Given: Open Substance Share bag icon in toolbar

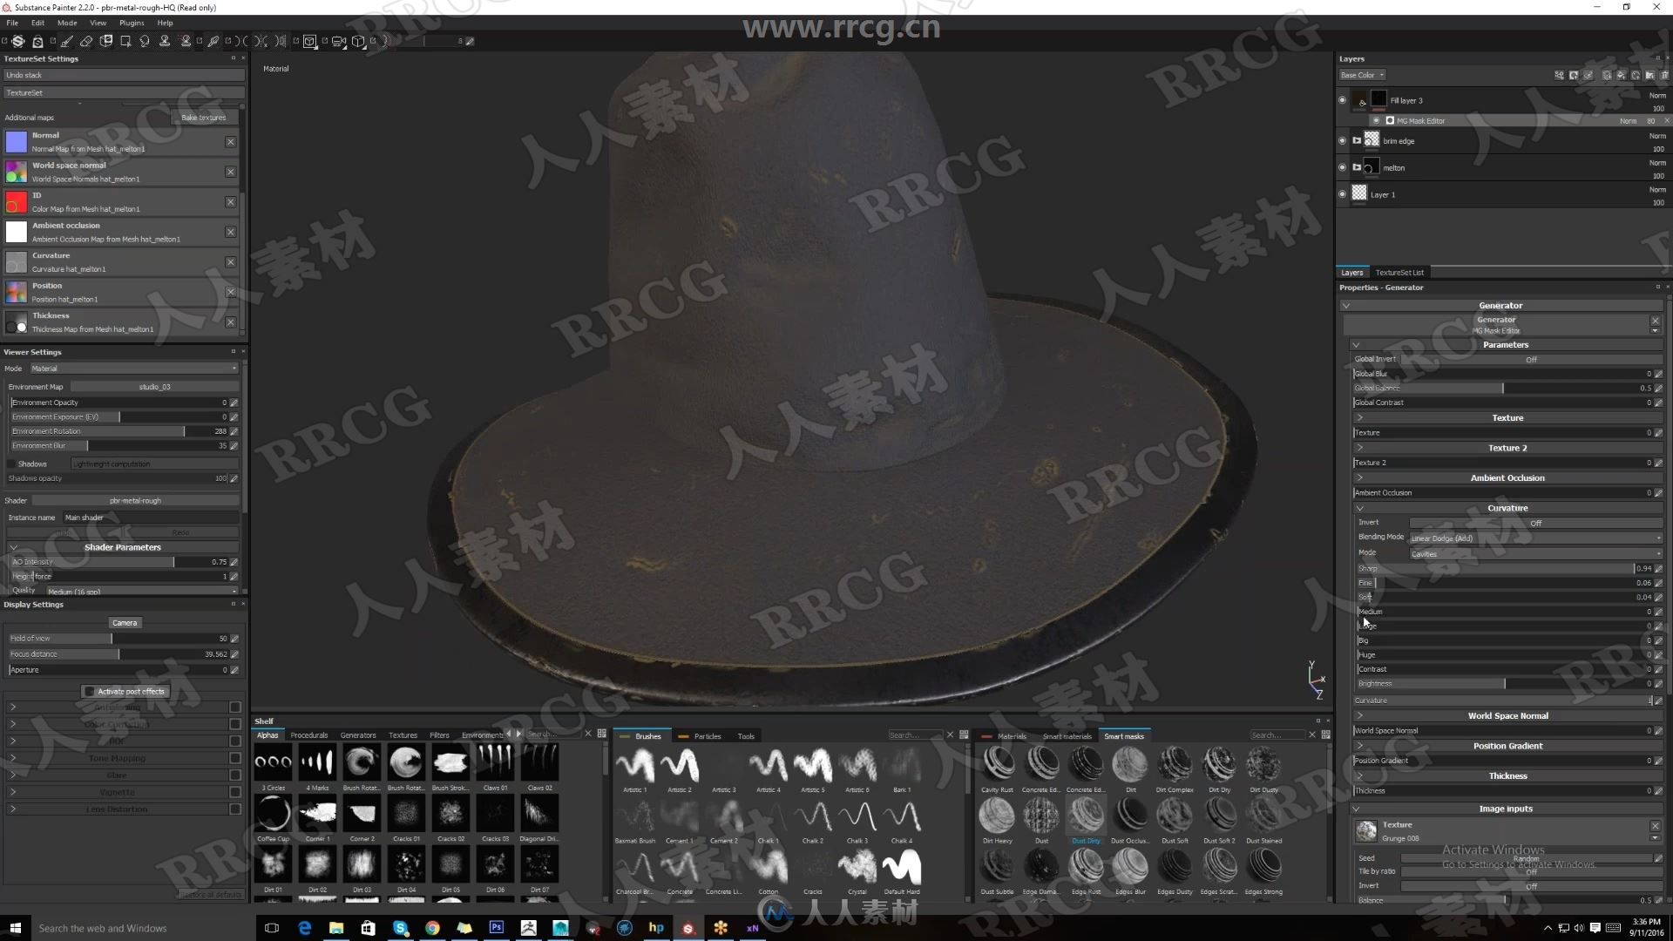Looking at the screenshot, I should (37, 42).
